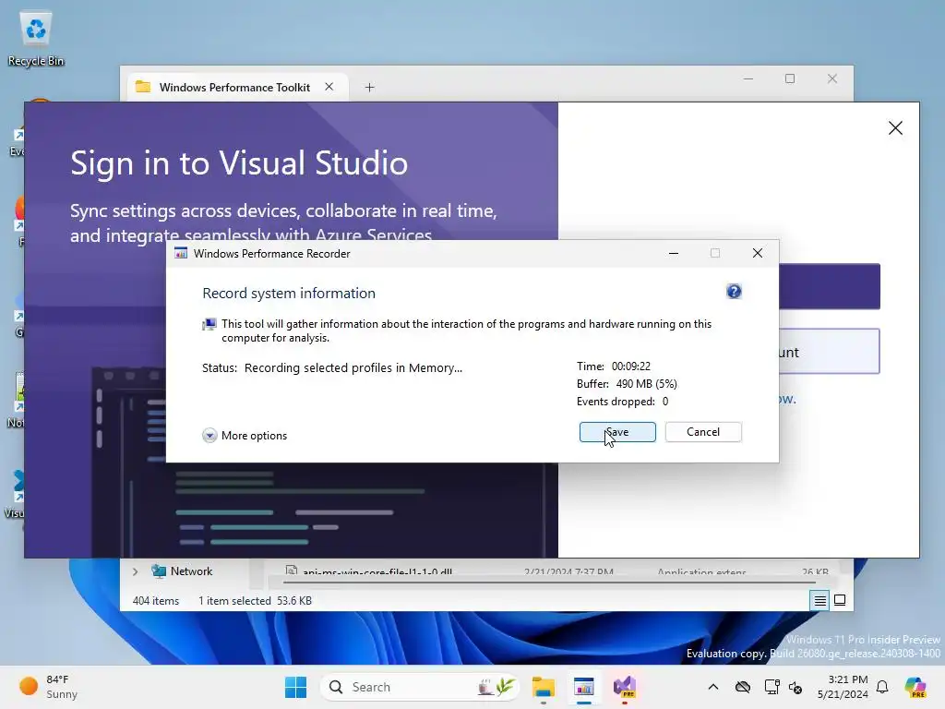The image size is (945, 709).
Task: Switch File Explorer to large icons view
Action: 840,600
